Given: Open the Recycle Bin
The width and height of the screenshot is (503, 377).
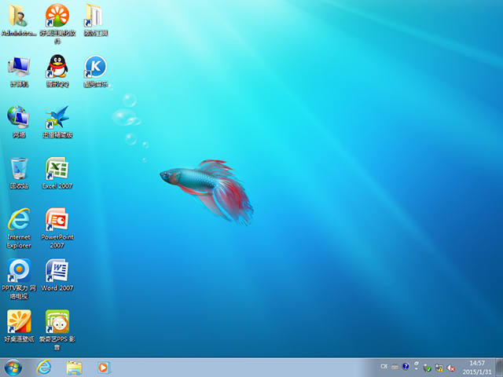Looking at the screenshot, I should click(18, 169).
